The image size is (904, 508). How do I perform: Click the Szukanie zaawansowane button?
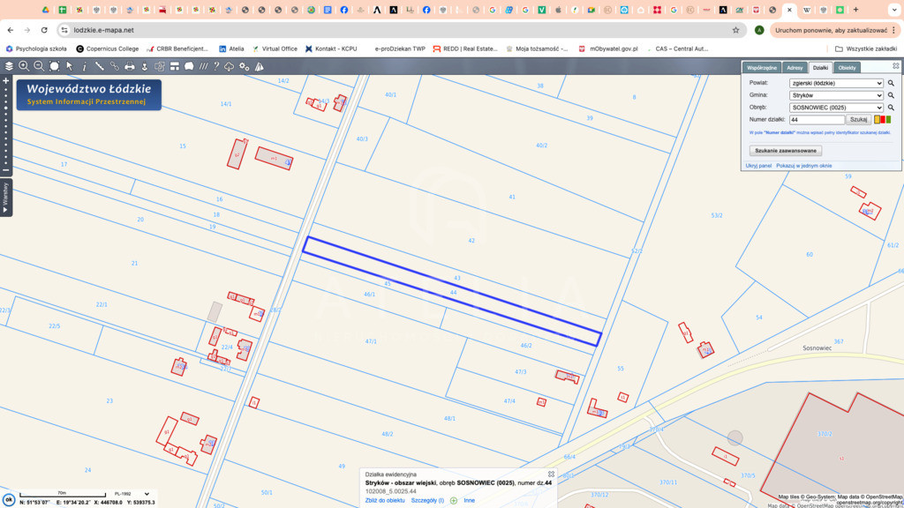click(x=785, y=151)
